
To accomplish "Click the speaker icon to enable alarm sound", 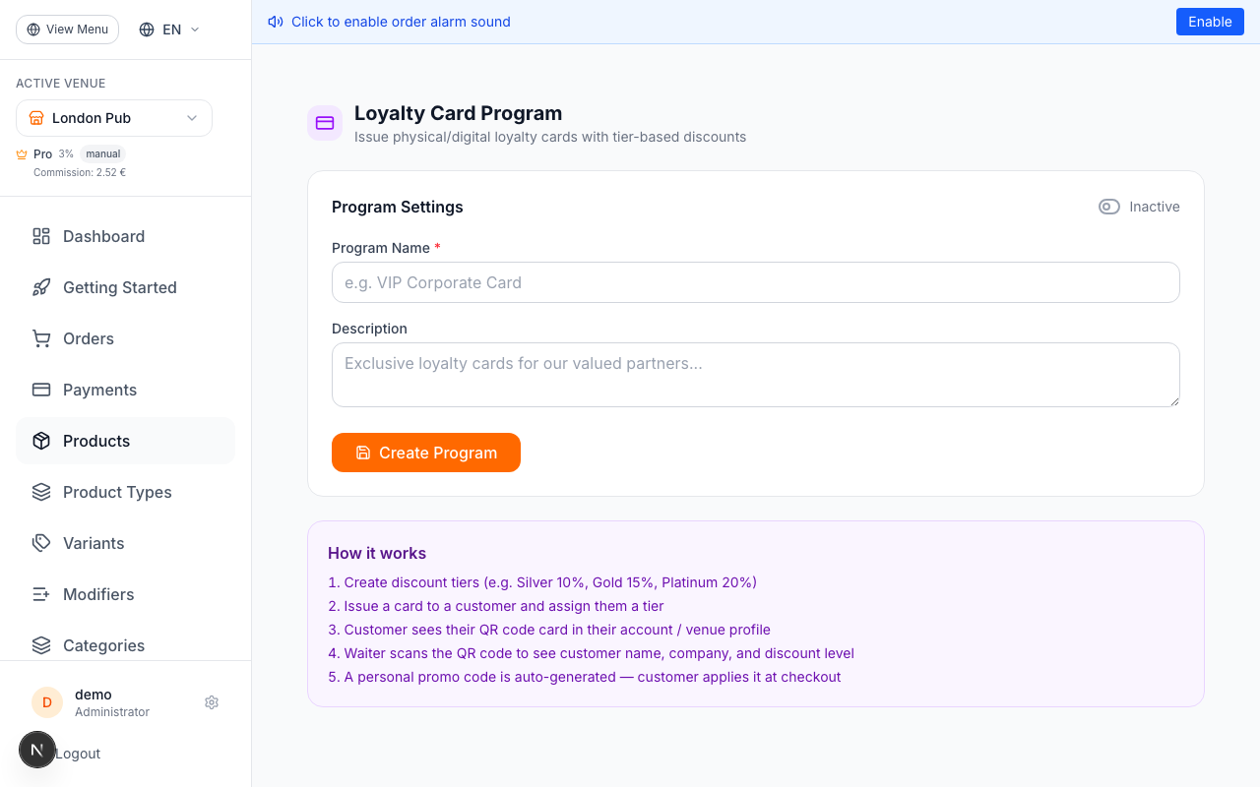I will pos(275,21).
